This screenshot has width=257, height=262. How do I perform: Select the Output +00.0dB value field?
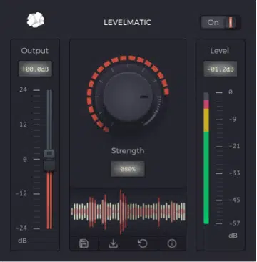click(x=35, y=69)
